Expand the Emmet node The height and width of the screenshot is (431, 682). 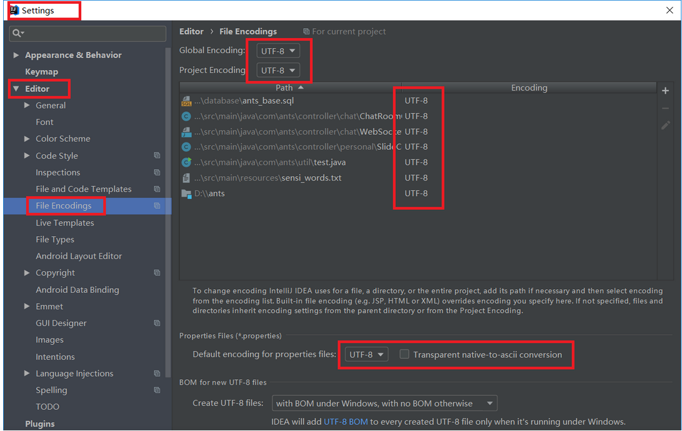(26, 306)
